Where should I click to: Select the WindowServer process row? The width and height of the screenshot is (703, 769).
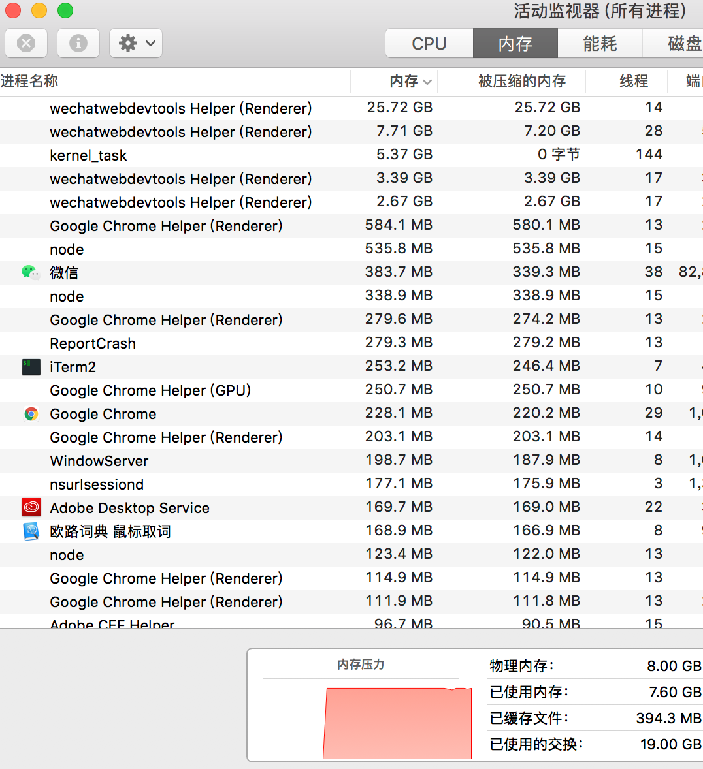pos(351,460)
